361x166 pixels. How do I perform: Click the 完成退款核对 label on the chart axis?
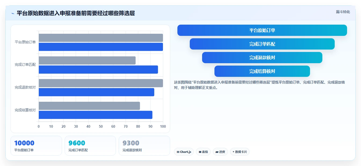click(x=25, y=87)
